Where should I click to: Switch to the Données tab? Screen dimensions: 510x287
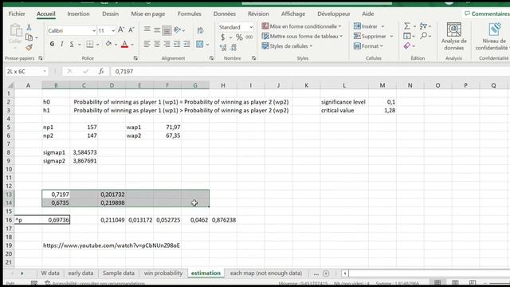(225, 14)
